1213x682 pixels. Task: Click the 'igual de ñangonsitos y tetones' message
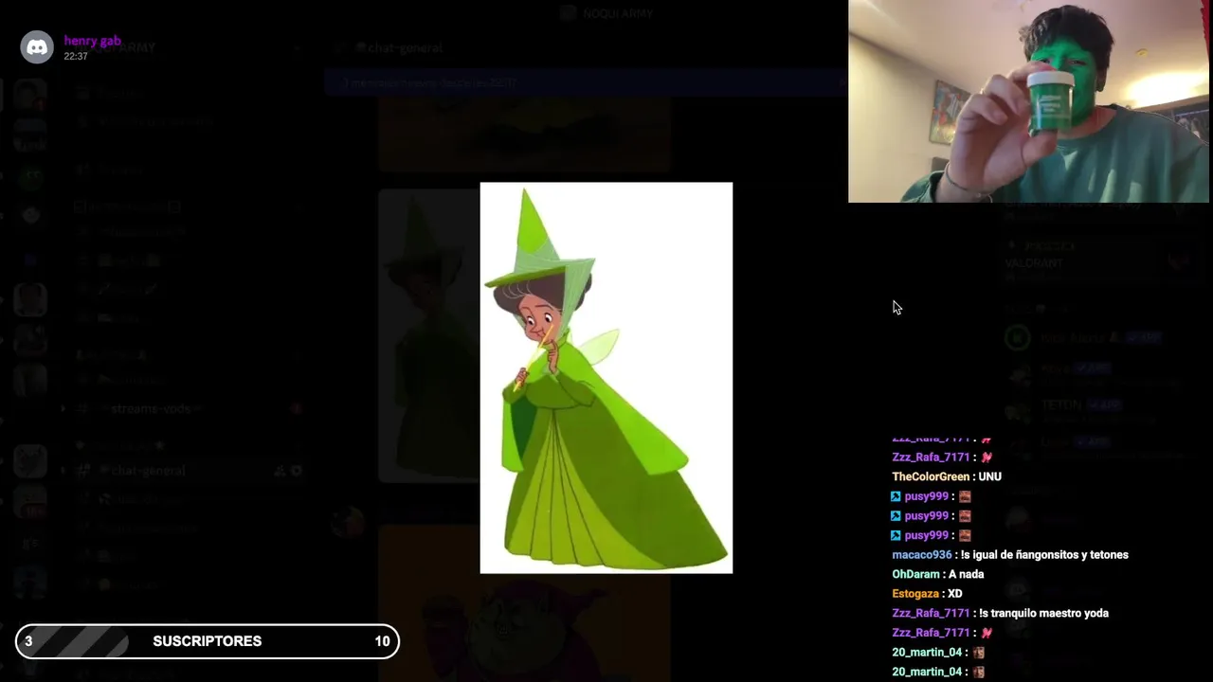[1044, 555]
